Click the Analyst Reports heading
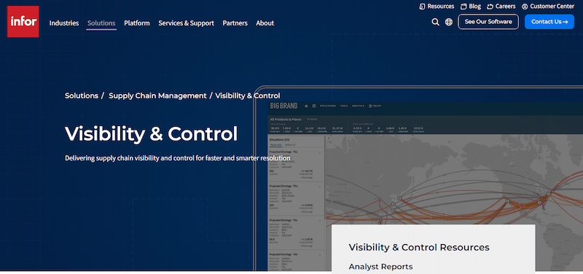Viewport: 583px width, 274px height. pyautogui.click(x=380, y=267)
